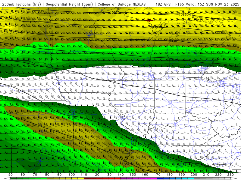Click the 10320 contour label in the northeast
Image resolution: width=241 pixels, height=180 pixels.
click(184, 15)
